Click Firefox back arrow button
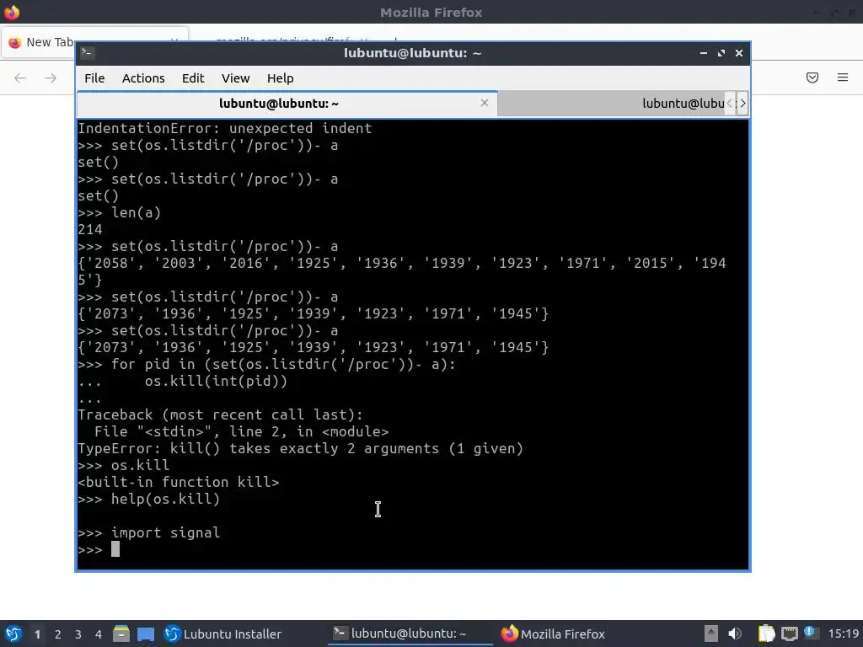 pos(20,78)
